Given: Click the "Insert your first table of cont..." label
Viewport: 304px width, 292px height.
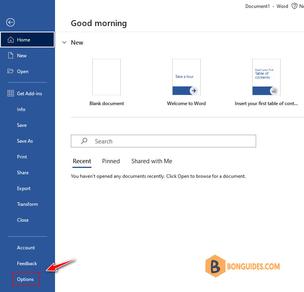Looking at the screenshot, I should click(266, 104).
